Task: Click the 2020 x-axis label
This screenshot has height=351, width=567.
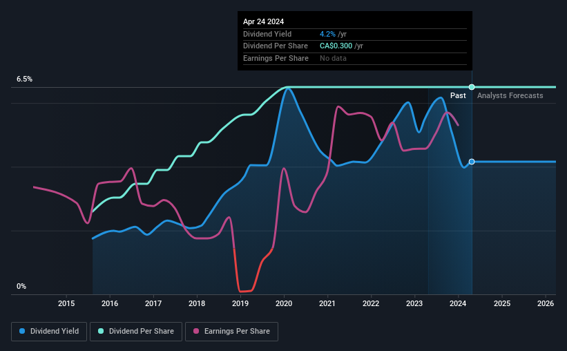Action: coord(284,303)
